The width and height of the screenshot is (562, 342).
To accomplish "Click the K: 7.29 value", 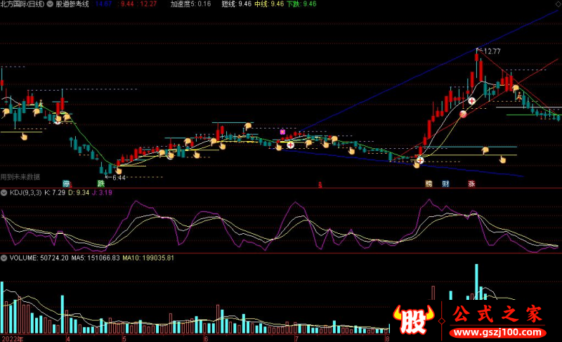I will click(x=55, y=192).
